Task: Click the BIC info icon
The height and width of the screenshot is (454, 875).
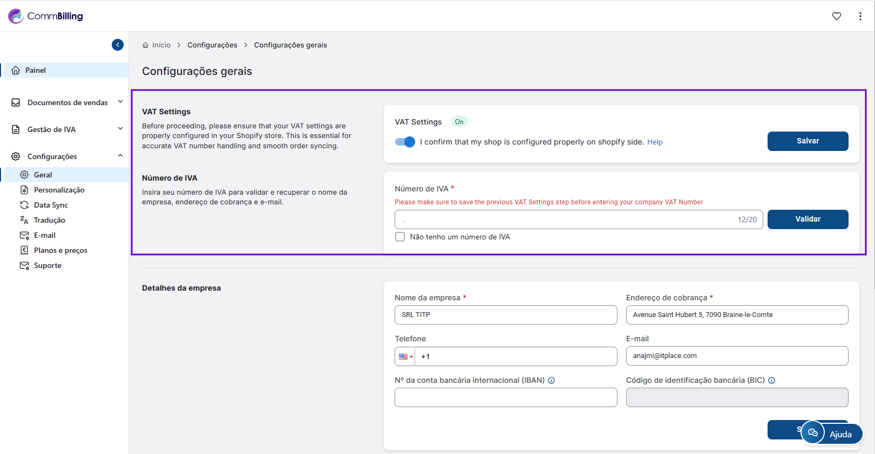Action: pos(771,381)
